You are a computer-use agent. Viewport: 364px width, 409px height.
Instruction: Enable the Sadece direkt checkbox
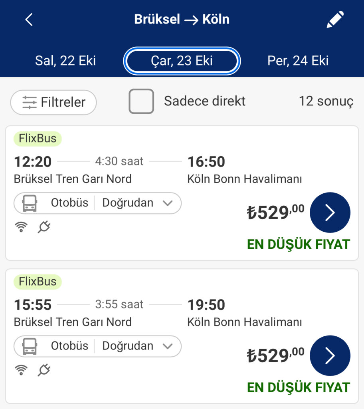(x=141, y=101)
